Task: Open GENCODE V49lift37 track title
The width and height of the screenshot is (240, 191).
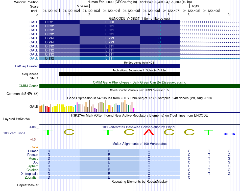Action: click(x=139, y=18)
